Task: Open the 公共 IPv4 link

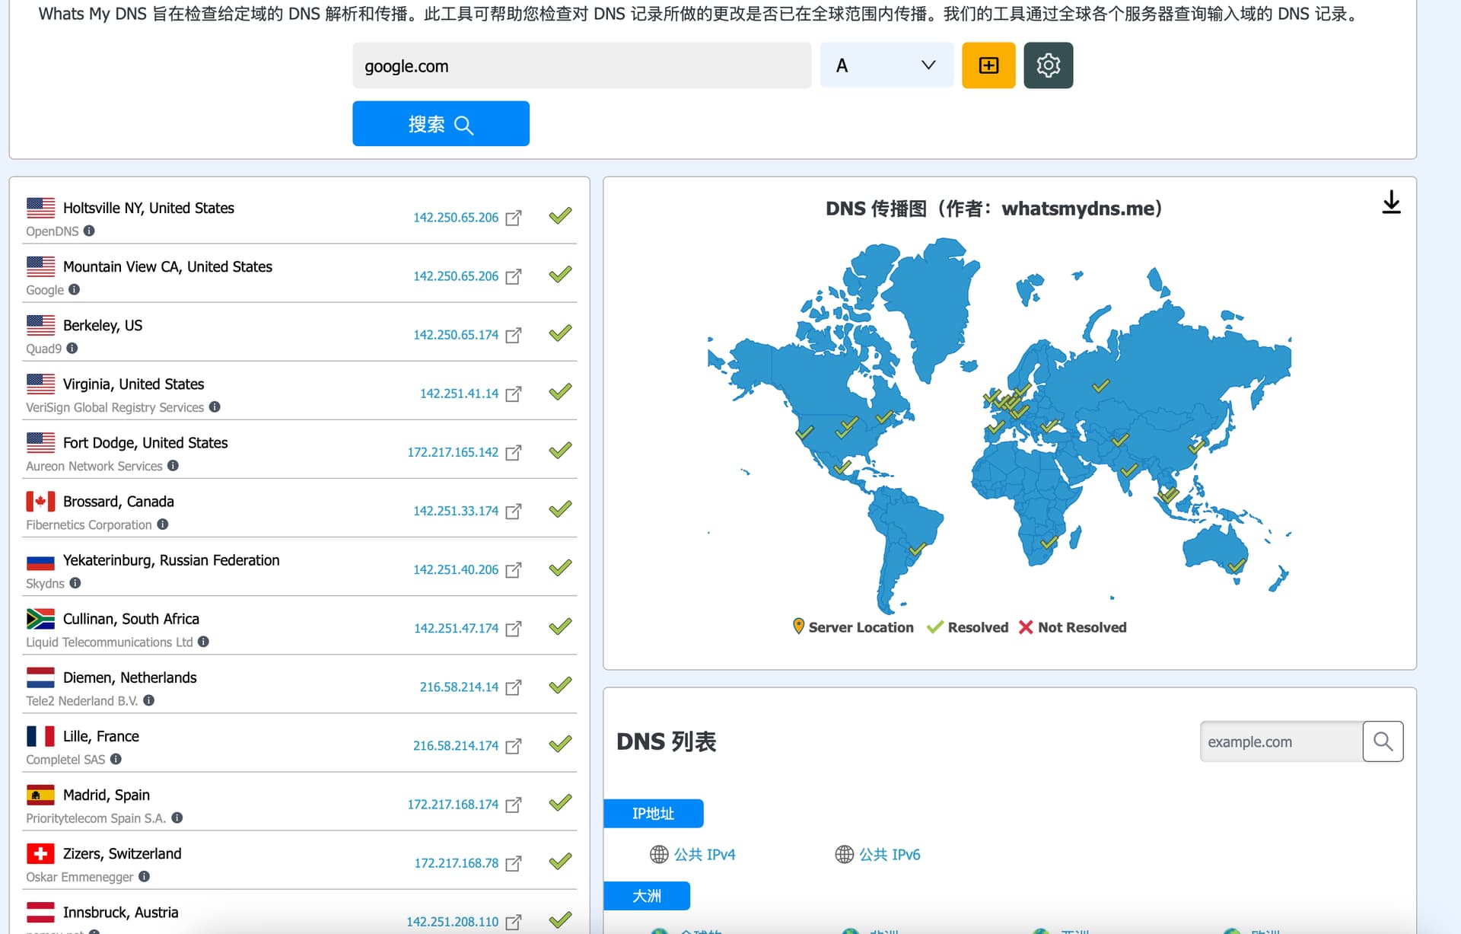Action: [x=692, y=854]
